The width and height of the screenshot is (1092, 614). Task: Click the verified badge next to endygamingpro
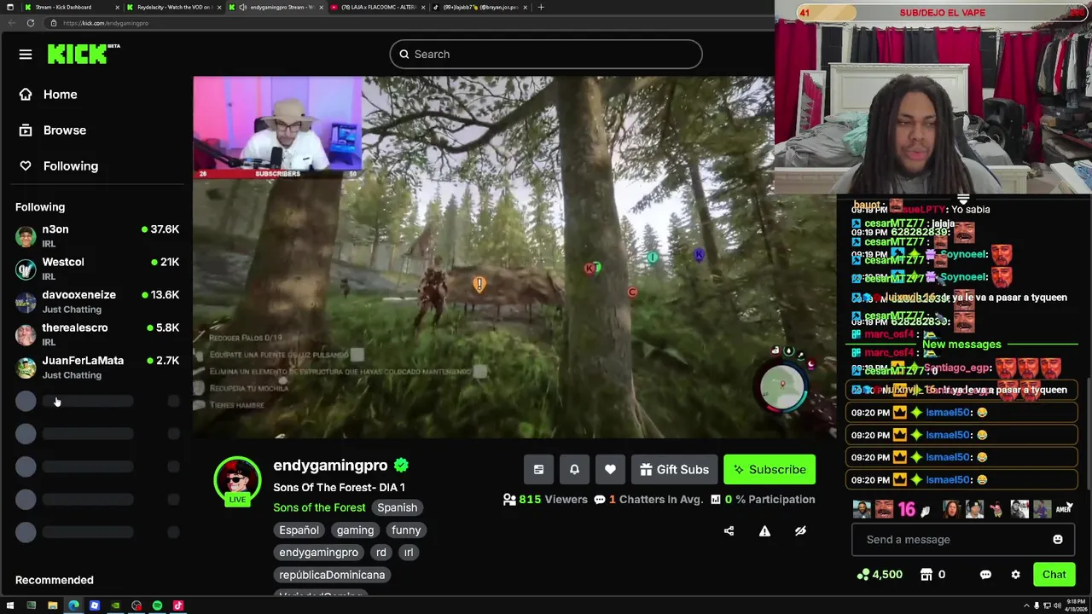(x=401, y=466)
